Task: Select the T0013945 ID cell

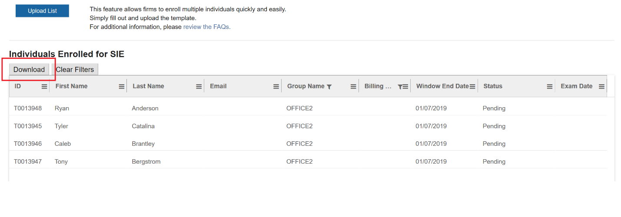Action: [28, 126]
